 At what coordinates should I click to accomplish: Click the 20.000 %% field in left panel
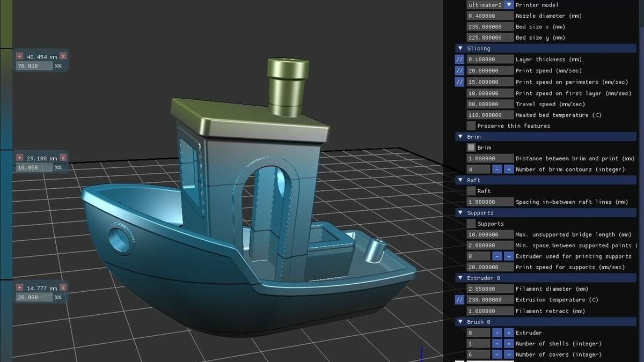tap(34, 297)
